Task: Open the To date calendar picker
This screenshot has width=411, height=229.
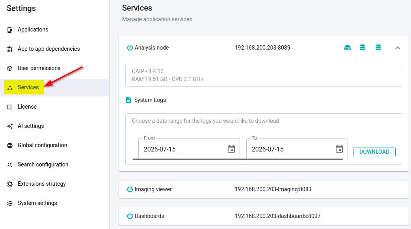Action: pos(339,149)
